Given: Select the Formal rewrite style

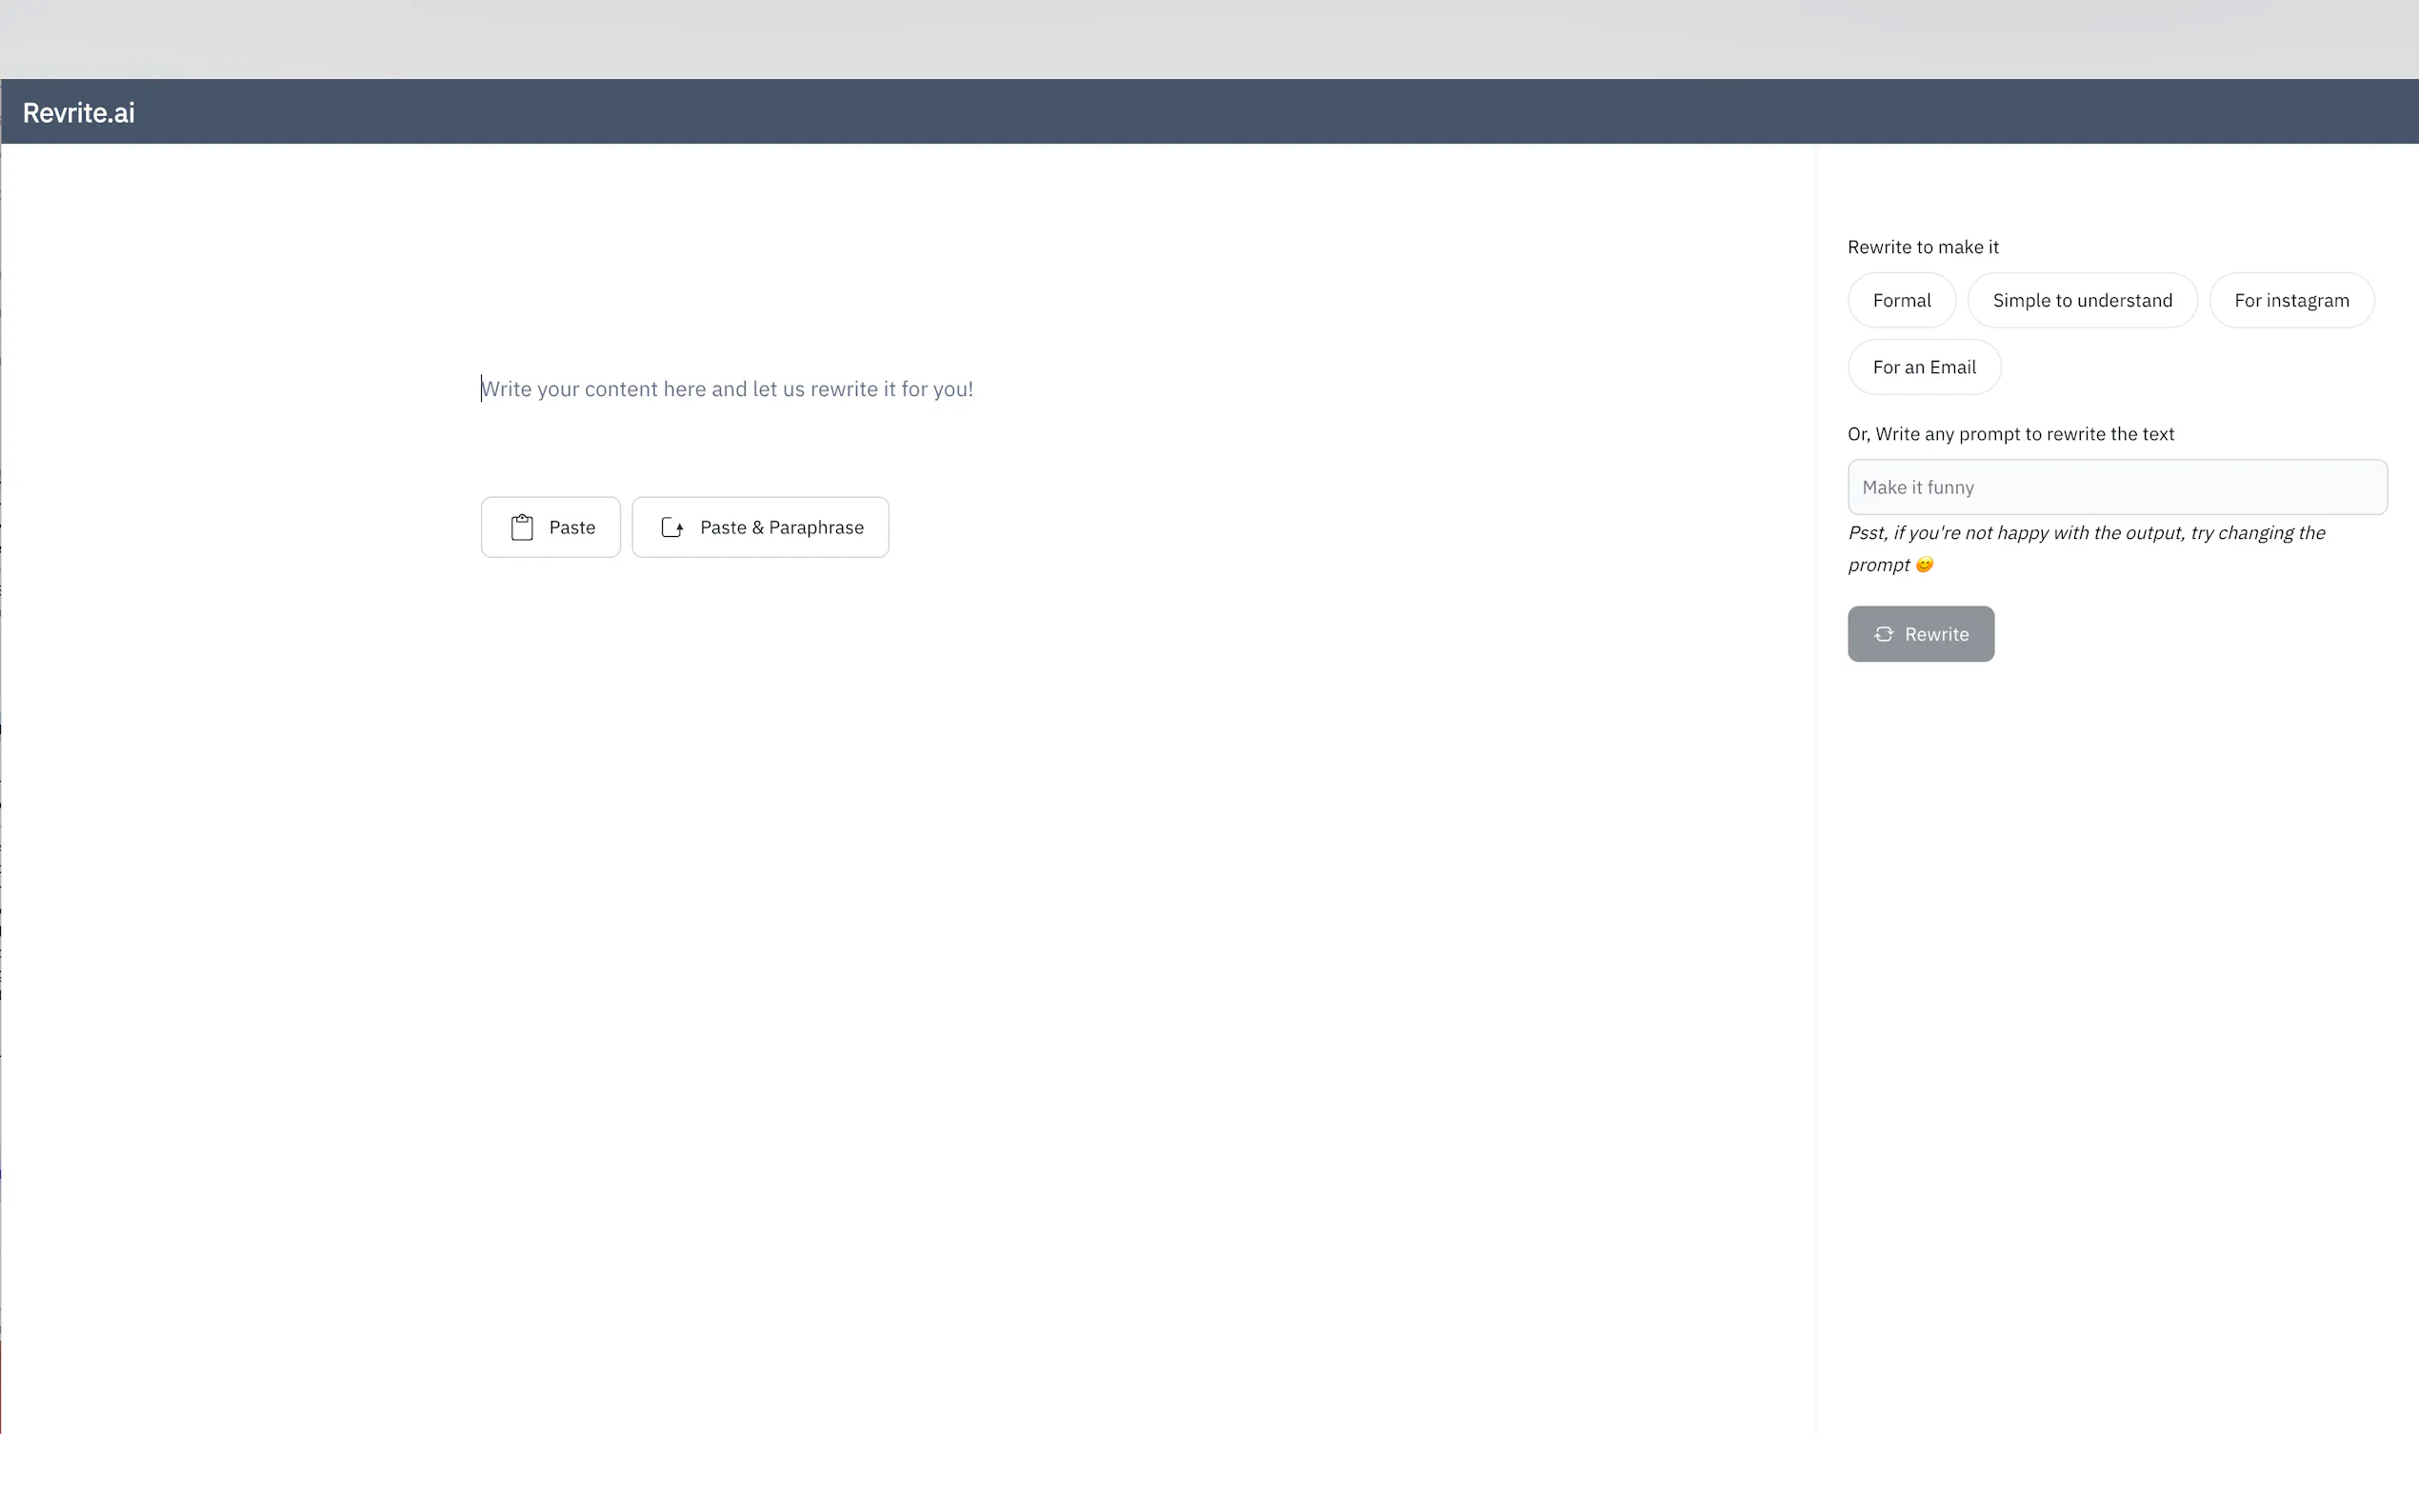Looking at the screenshot, I should (1901, 300).
